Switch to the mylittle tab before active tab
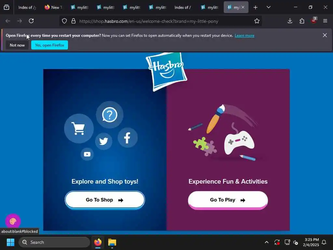The image size is (333, 250). 210,7
